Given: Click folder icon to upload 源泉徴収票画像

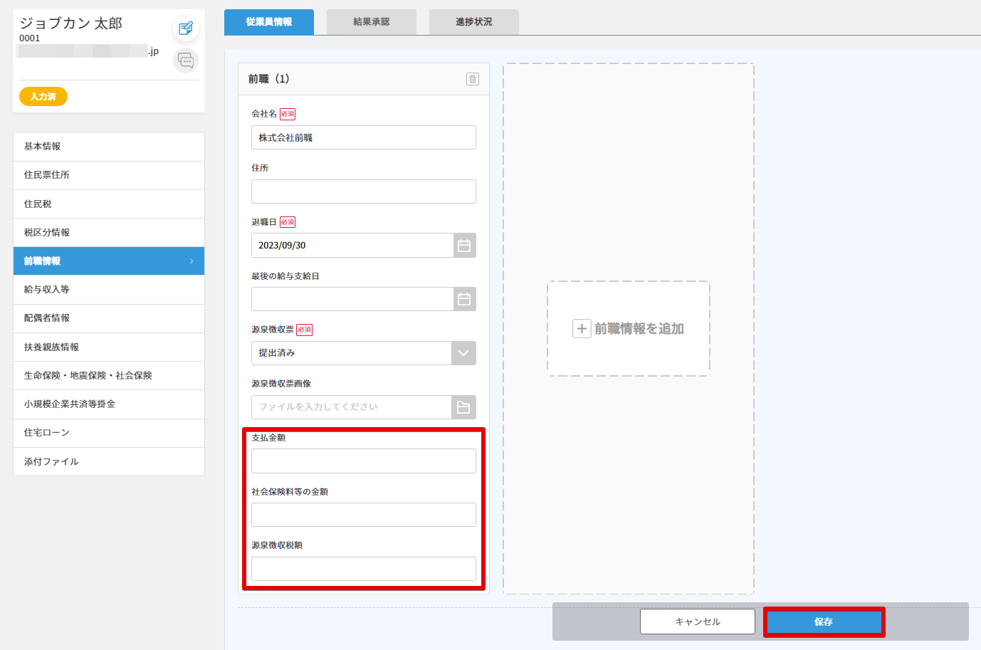Looking at the screenshot, I should 463,407.
